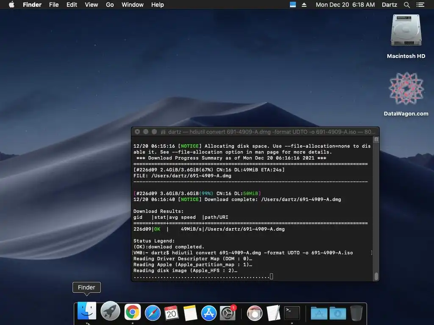Open the Go menu
Screen dimensions: 434x325
coord(110,5)
